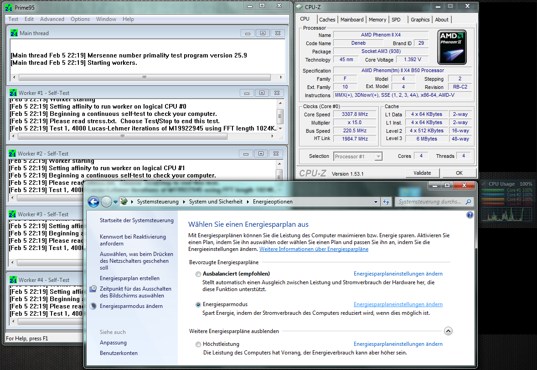Select the Ausbalanciert (empfohlen) power plan

(198, 274)
